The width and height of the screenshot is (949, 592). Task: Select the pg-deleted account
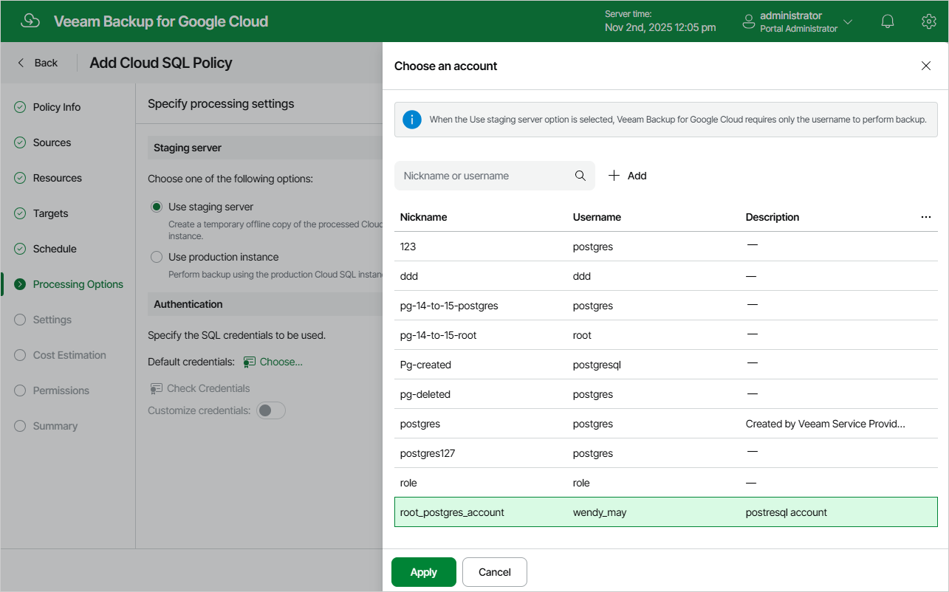pyautogui.click(x=666, y=394)
